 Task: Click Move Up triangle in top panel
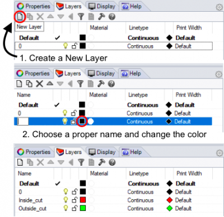coord(50,16)
